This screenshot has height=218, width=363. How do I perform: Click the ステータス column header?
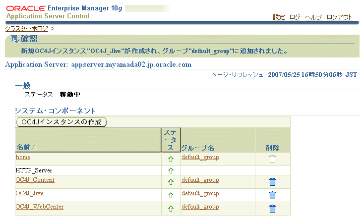coord(171,140)
